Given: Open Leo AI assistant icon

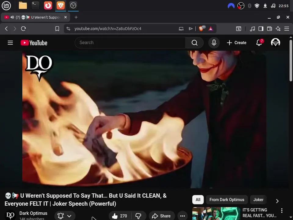Looking at the screenshot, I should pos(278,29).
